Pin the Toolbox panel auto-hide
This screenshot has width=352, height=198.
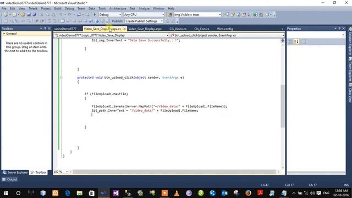coord(45,28)
